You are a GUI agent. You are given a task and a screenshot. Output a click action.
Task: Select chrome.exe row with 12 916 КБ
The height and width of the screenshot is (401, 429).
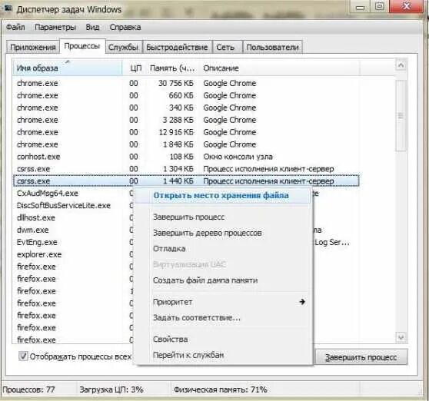coord(186,132)
